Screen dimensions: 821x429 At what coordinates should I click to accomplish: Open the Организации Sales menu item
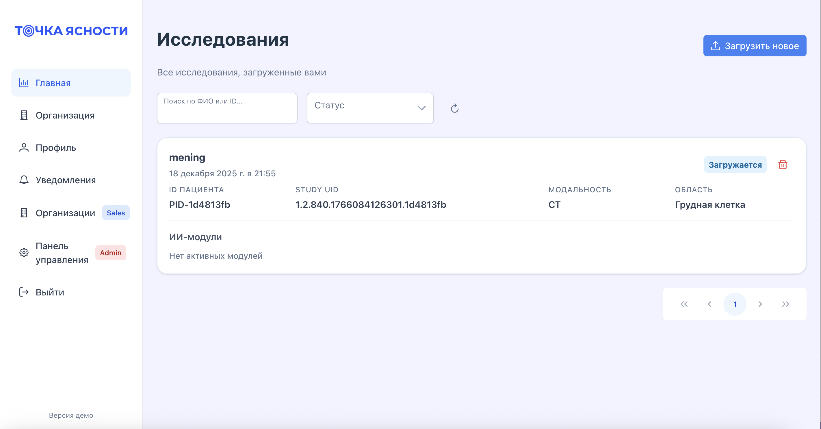(71, 213)
